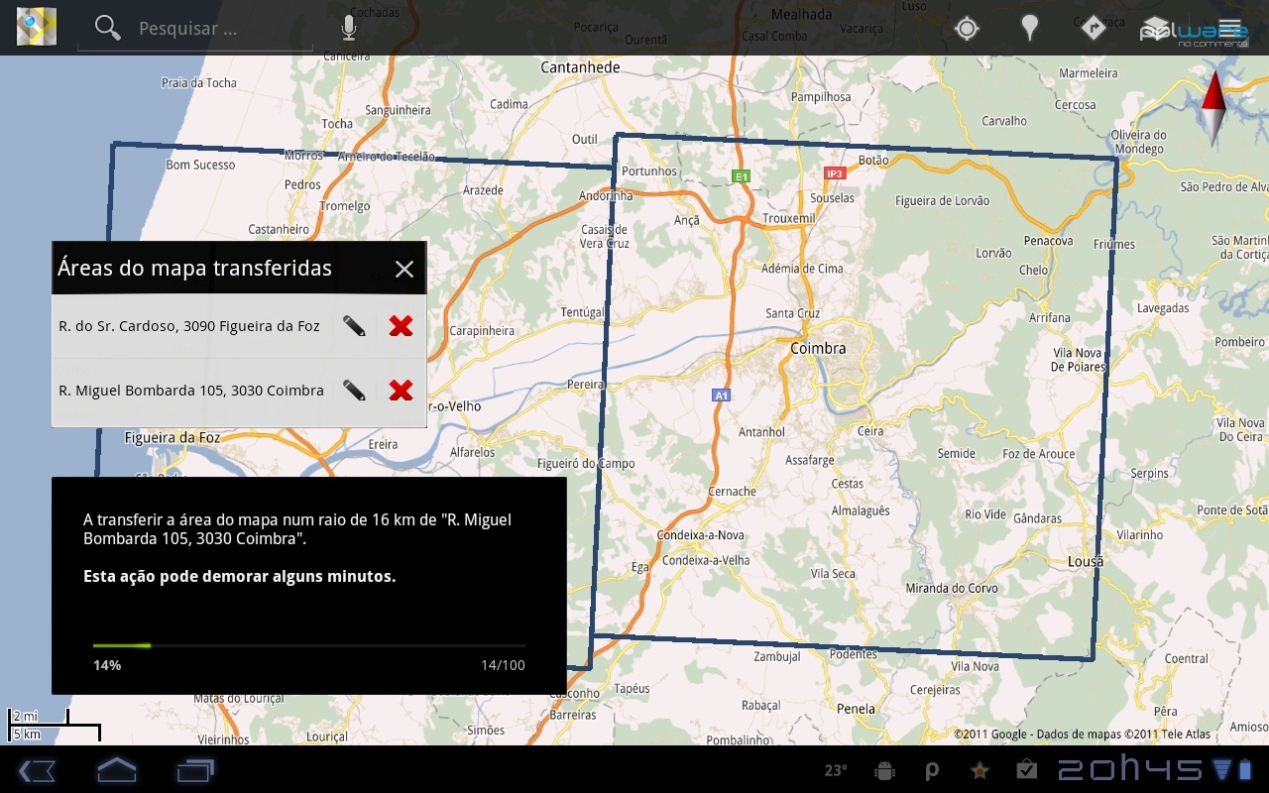Open the recent apps button
The image size is (1269, 793).
point(195,770)
